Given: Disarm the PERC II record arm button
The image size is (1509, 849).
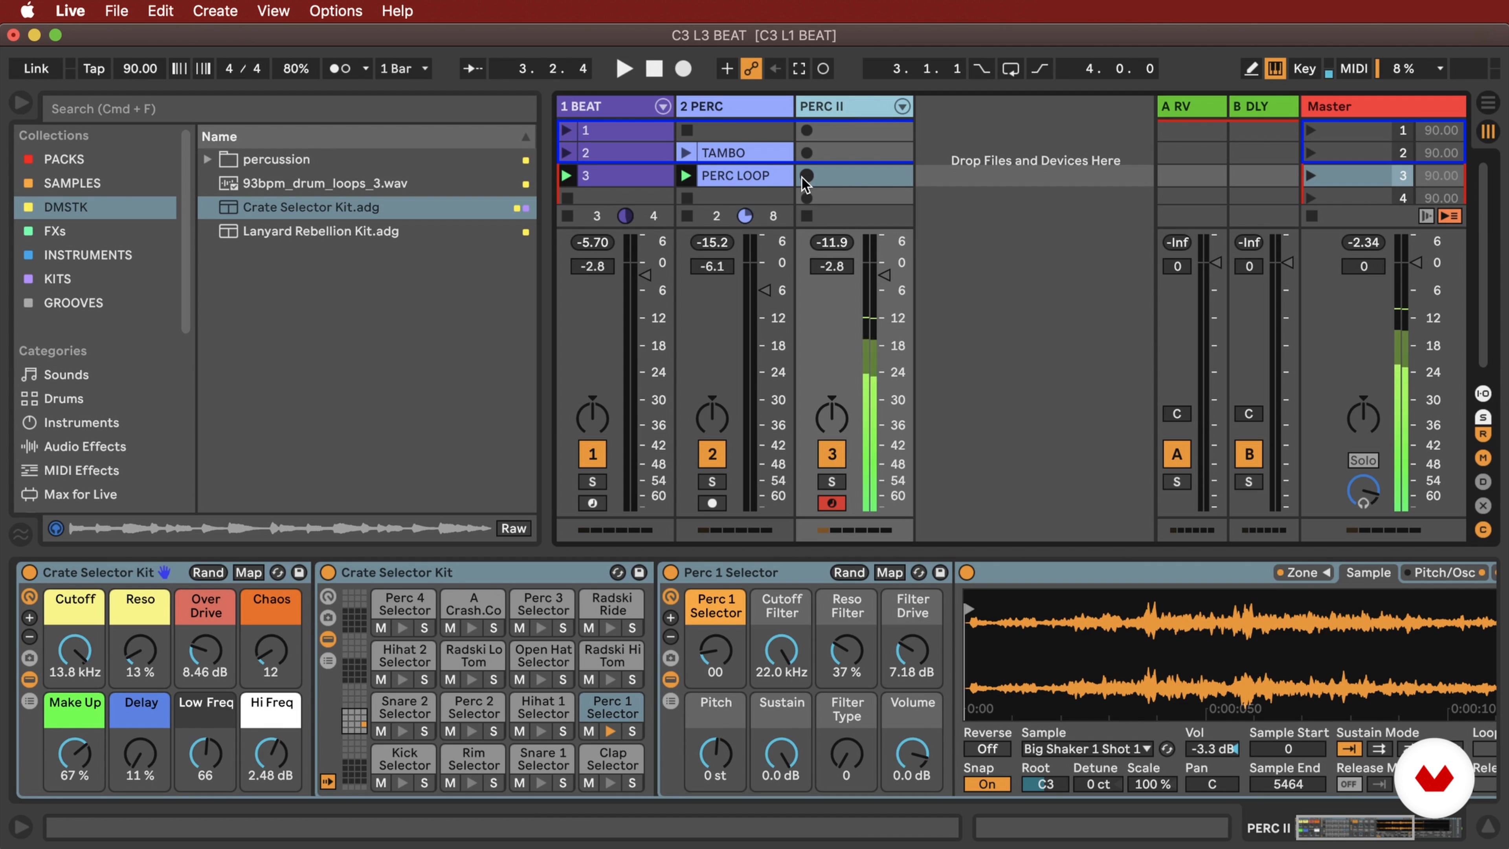Looking at the screenshot, I should pyautogui.click(x=831, y=503).
